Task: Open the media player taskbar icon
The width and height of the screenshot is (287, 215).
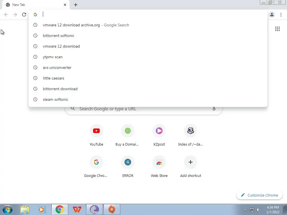Action: click(x=42, y=209)
